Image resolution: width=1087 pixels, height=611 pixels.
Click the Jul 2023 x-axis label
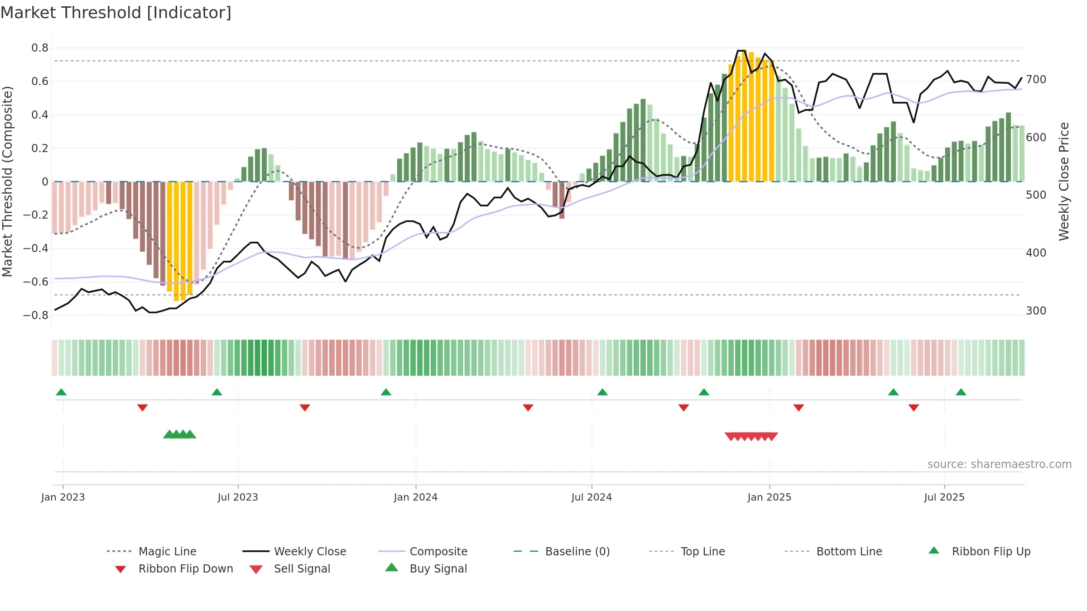[238, 497]
